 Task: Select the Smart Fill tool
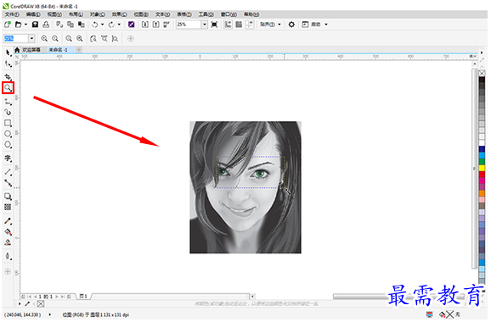click(x=8, y=242)
